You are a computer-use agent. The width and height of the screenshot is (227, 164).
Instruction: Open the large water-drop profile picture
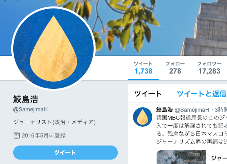(53, 49)
